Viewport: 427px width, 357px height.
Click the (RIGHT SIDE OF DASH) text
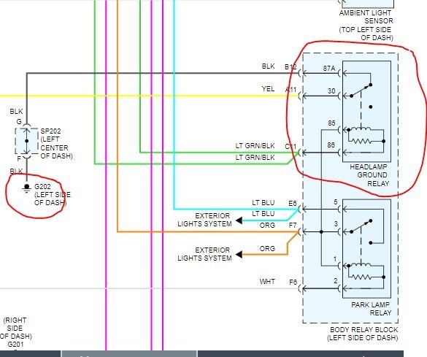tap(16, 328)
